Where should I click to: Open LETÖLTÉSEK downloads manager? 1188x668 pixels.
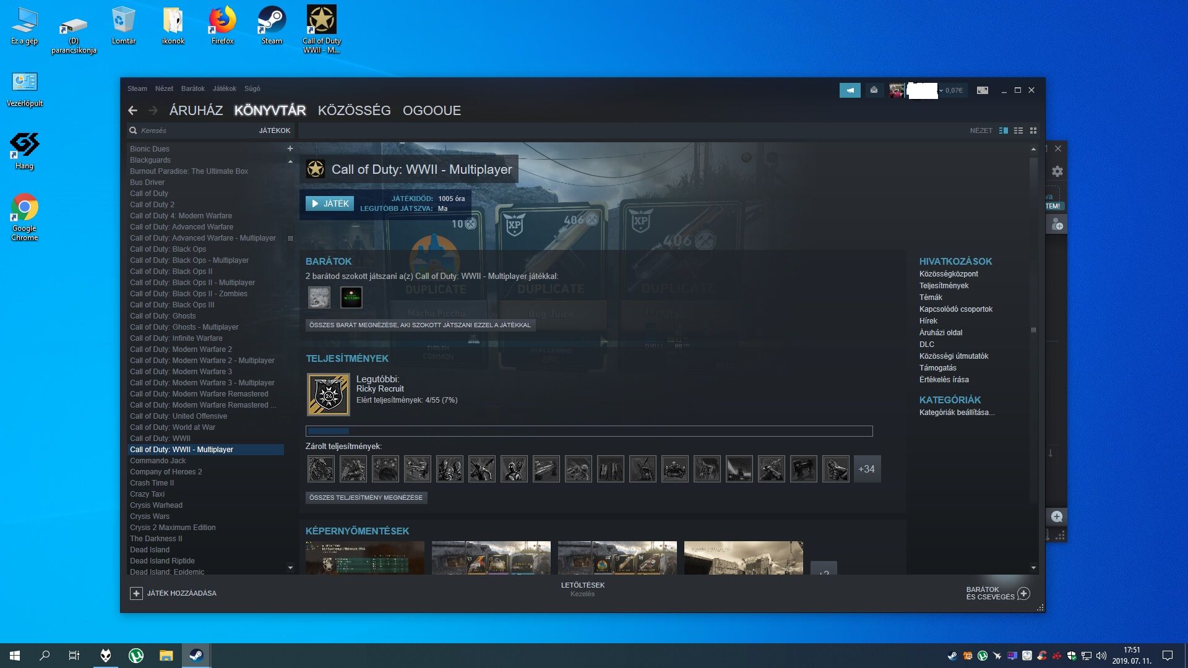point(583,585)
